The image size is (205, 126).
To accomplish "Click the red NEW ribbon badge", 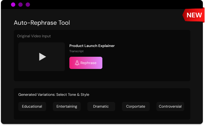I will (194, 15).
